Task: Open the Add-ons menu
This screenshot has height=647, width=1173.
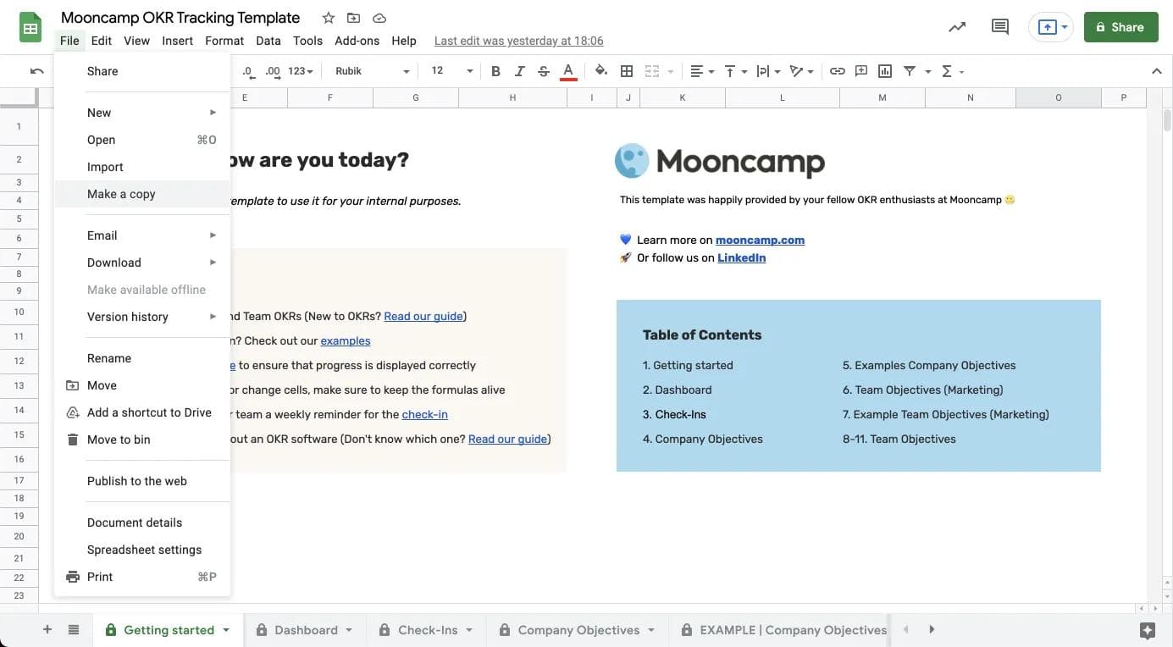Action: click(x=357, y=41)
